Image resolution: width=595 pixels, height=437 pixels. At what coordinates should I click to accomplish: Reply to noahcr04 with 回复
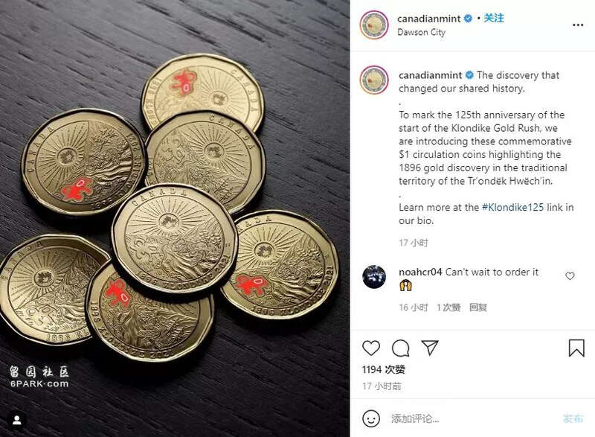tap(478, 307)
